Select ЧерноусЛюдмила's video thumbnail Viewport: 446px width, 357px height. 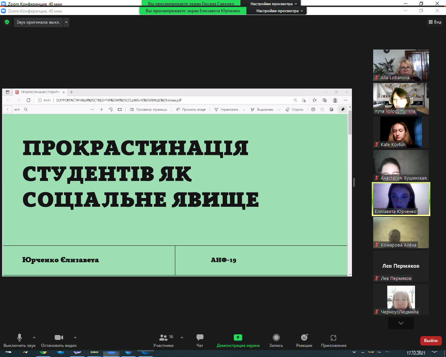tap(401, 299)
